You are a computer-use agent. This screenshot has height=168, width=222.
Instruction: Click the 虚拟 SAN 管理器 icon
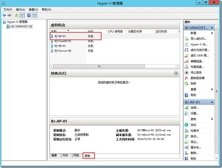tap(187, 56)
